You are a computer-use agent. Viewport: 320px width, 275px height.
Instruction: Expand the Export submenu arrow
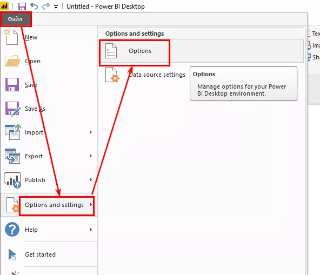[91, 156]
